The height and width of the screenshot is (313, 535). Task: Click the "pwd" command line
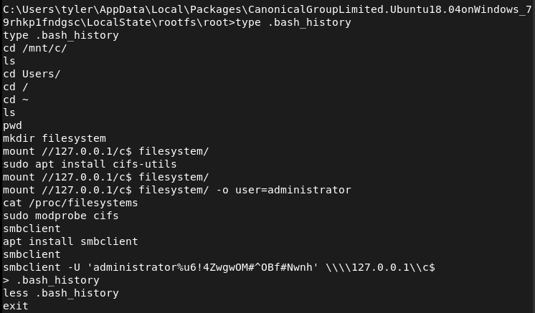tap(12, 125)
